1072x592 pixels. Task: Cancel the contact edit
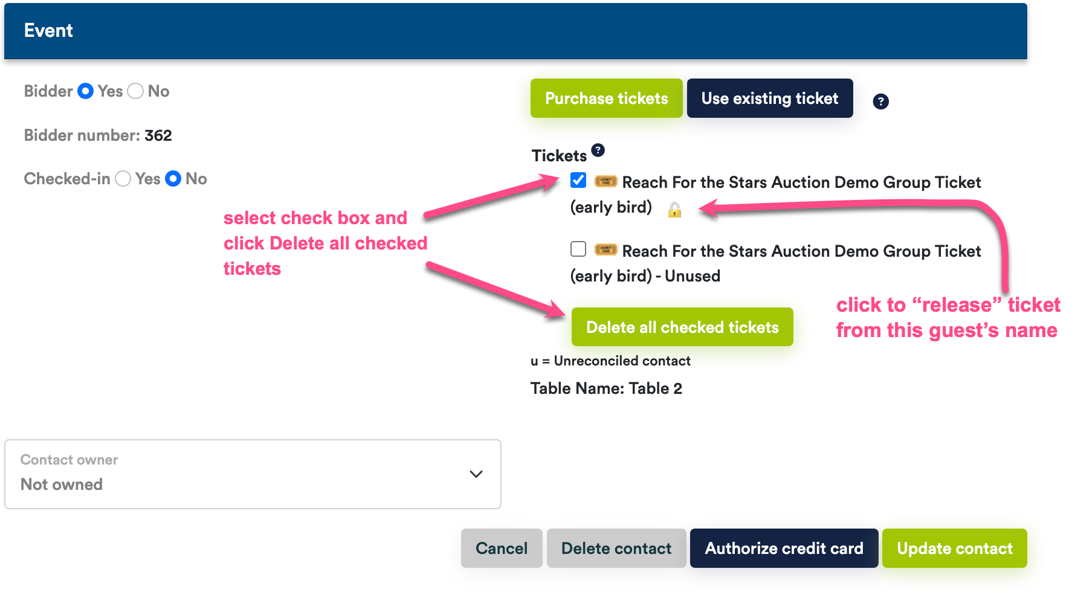502,548
